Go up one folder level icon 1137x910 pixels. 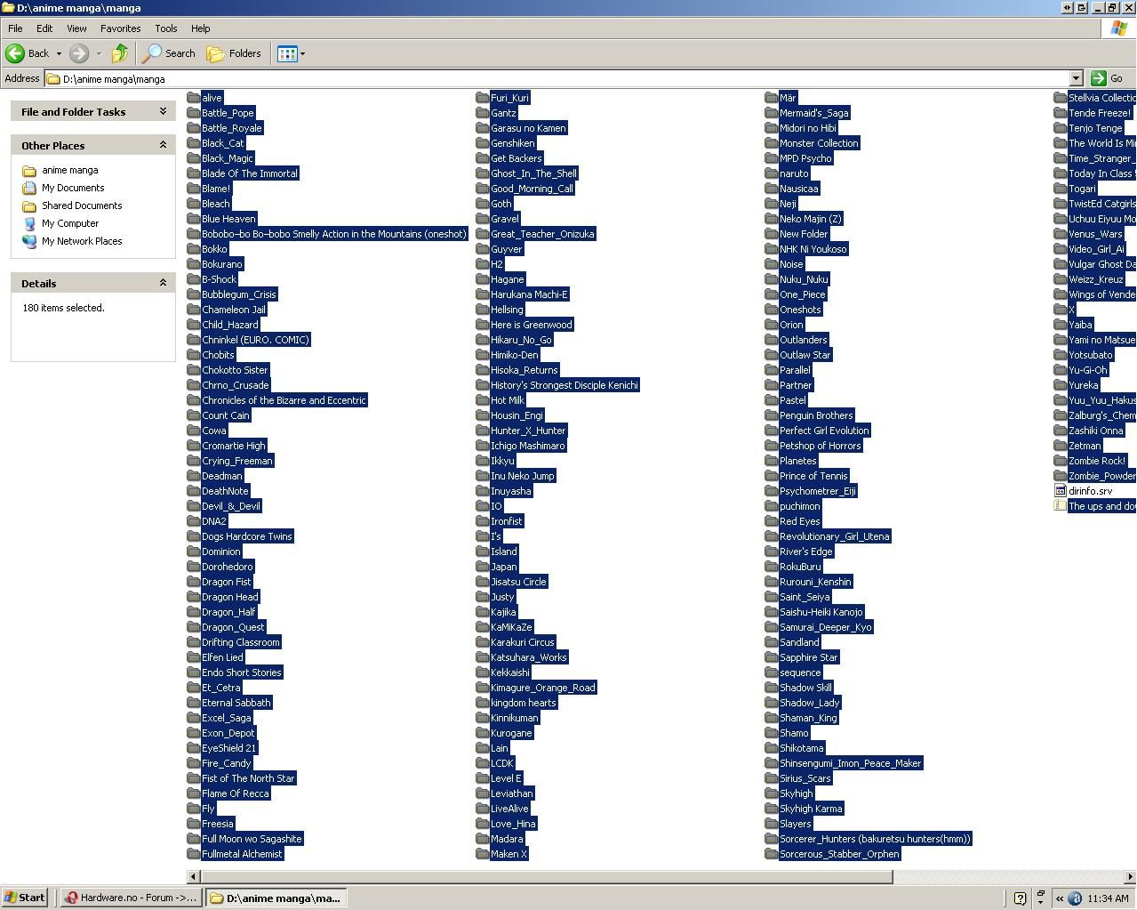(x=120, y=53)
